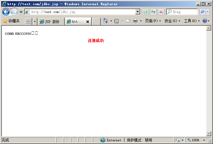Open the 收藏夹 favorites button
The width and height of the screenshot is (213, 144).
click(x=11, y=21)
